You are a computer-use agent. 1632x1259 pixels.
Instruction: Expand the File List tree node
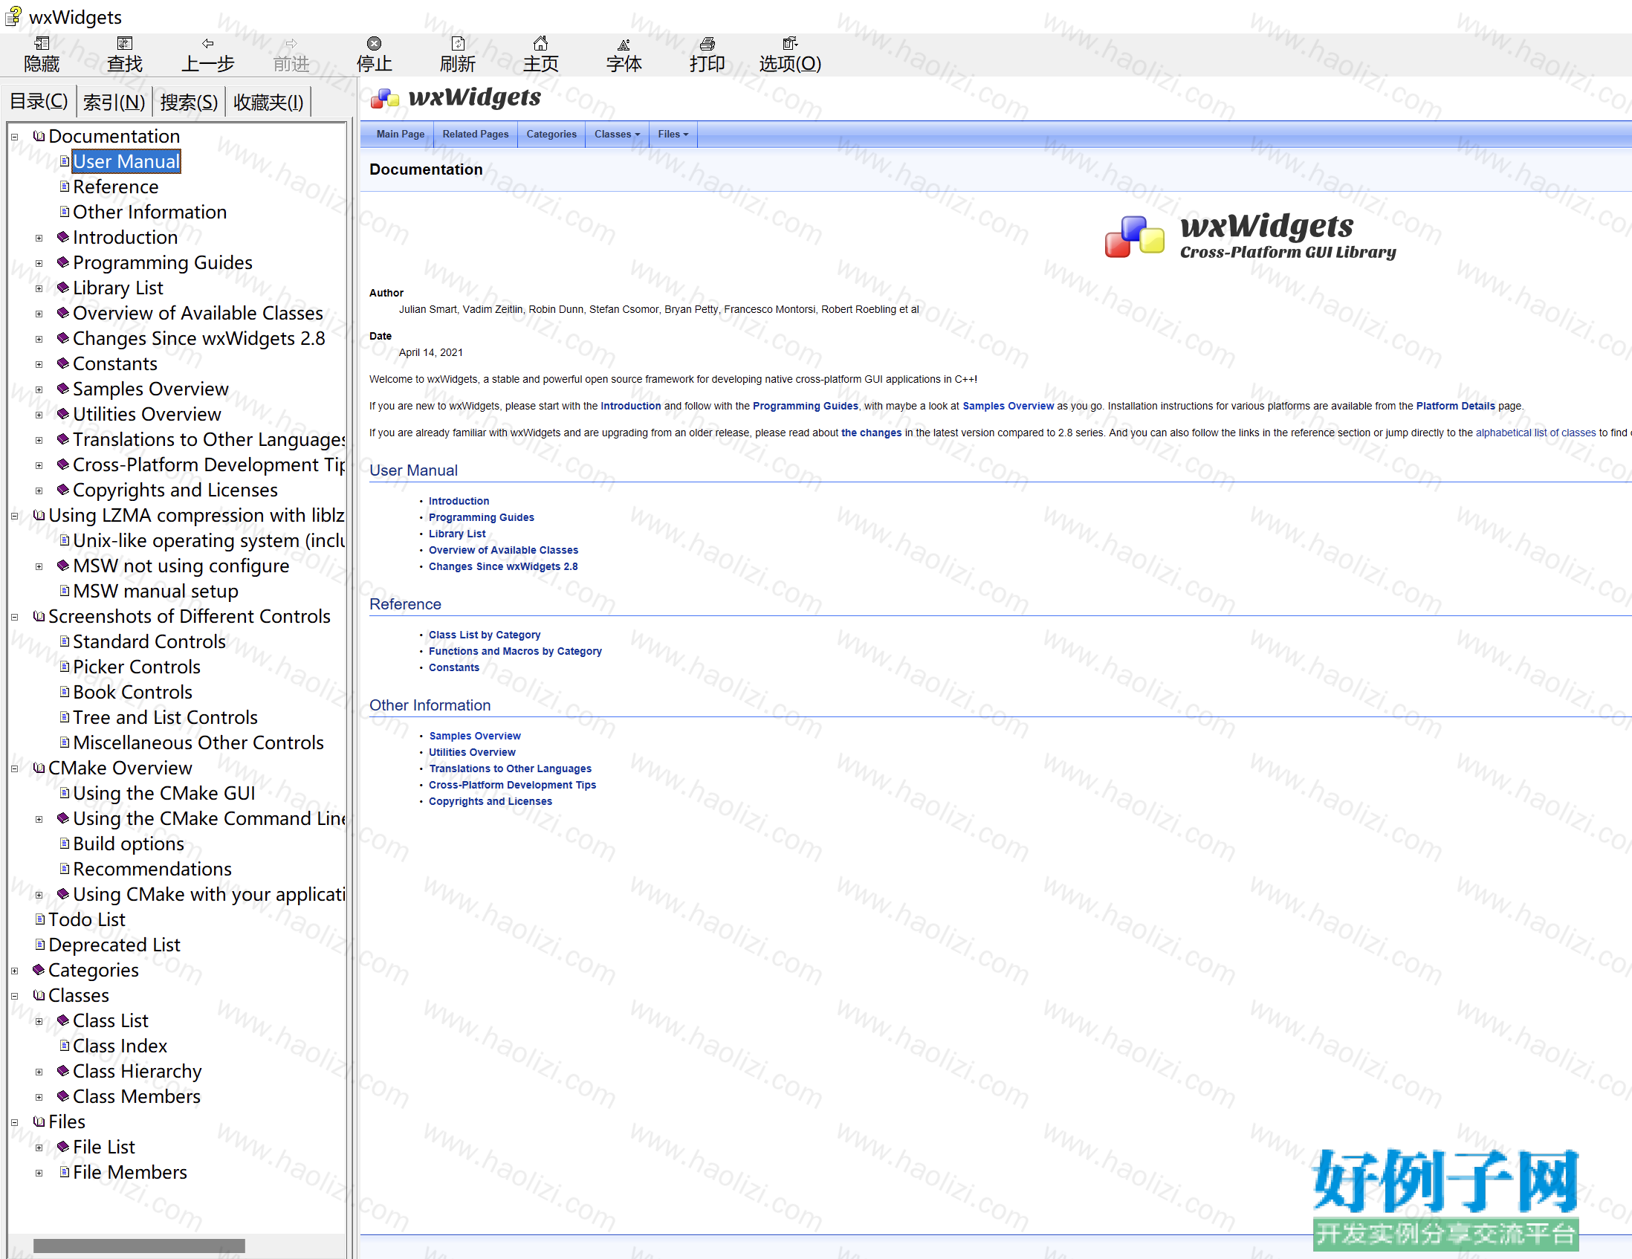(x=39, y=1148)
